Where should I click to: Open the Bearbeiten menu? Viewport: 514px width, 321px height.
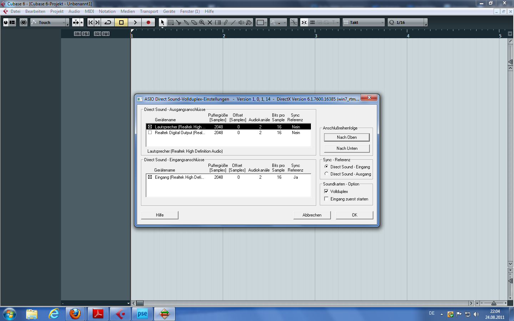click(x=35, y=11)
